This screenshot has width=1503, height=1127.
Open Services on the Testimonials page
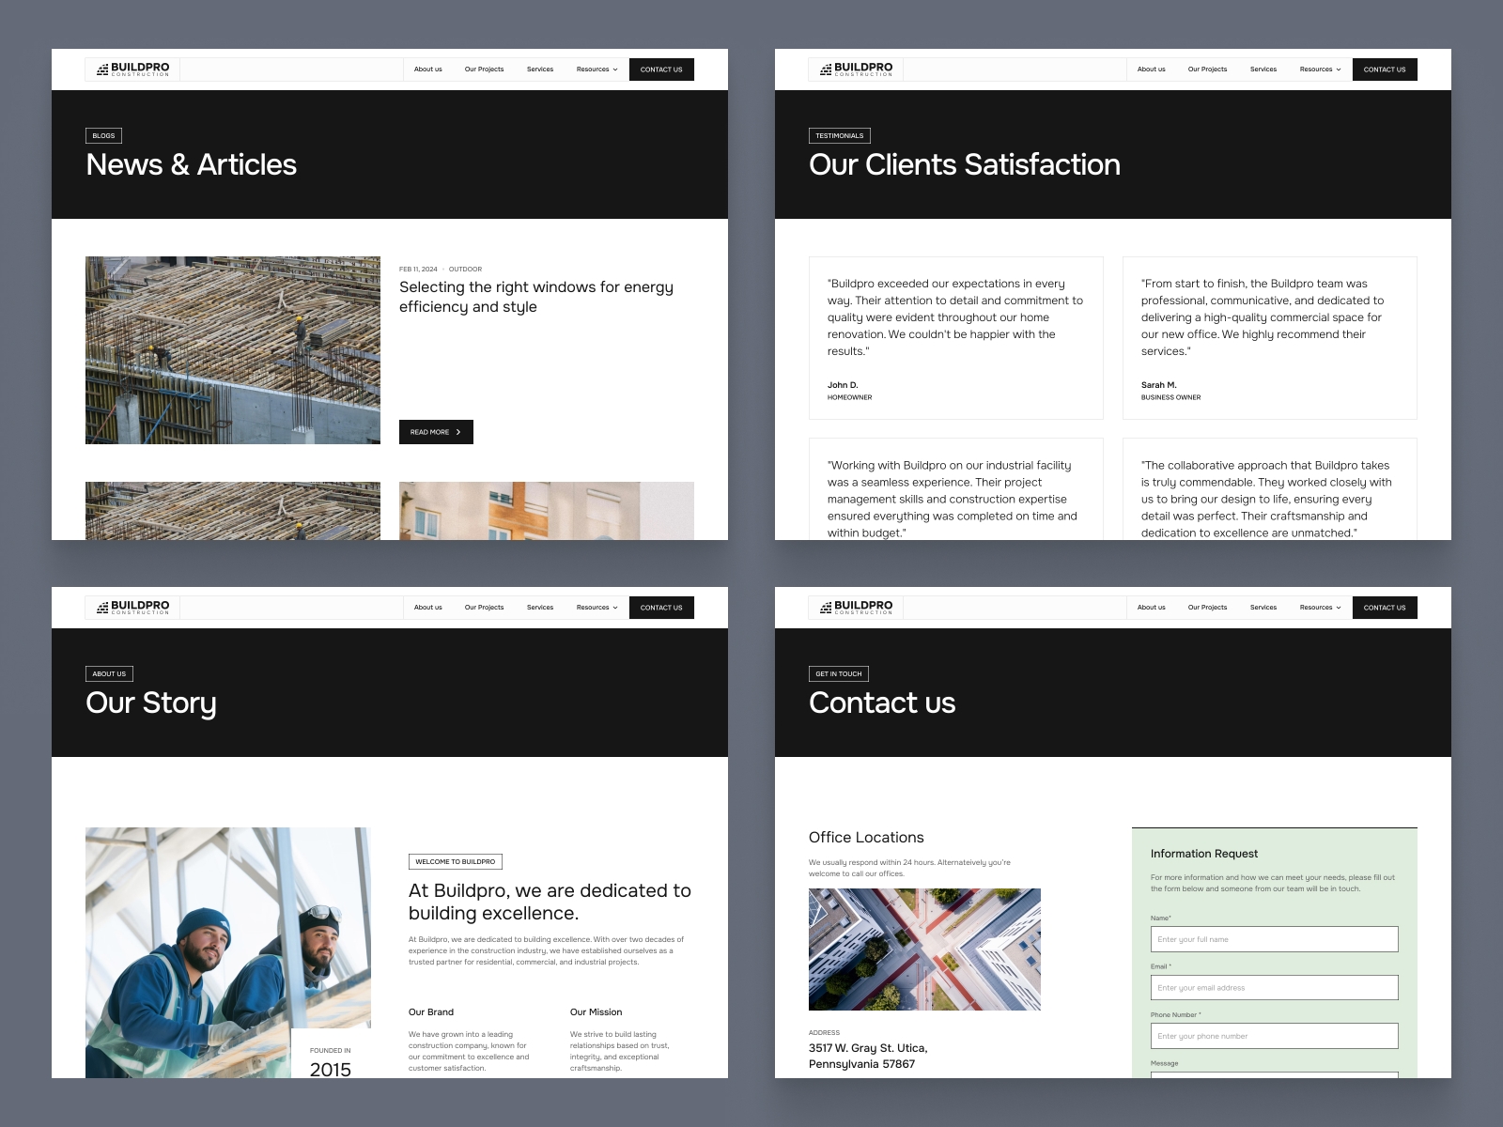[1263, 69]
